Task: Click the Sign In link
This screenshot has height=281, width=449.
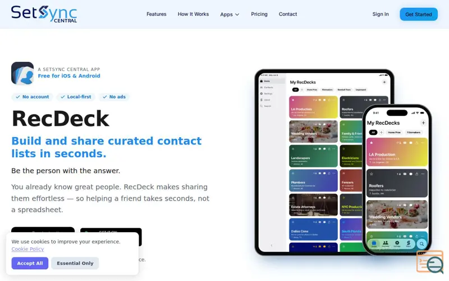Action: click(381, 14)
